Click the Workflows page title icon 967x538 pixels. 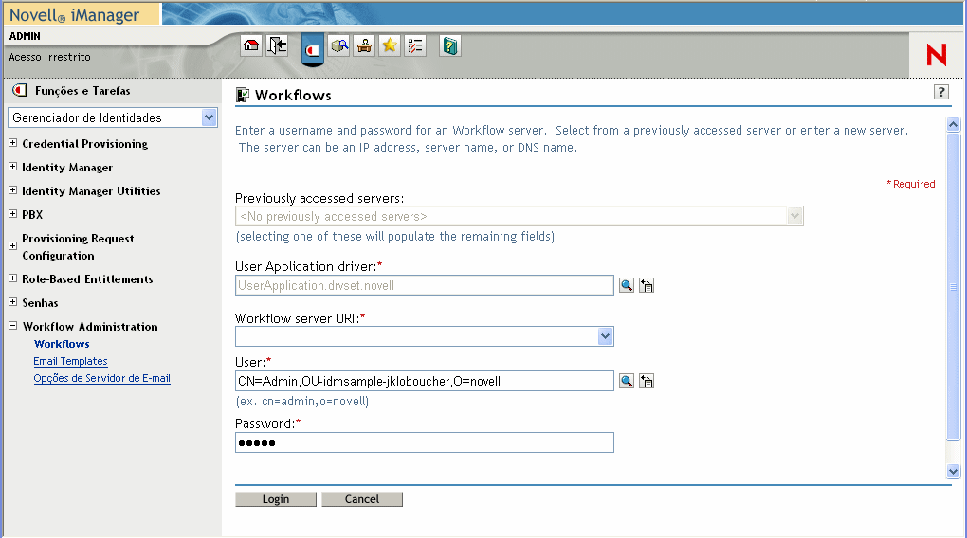(x=243, y=95)
